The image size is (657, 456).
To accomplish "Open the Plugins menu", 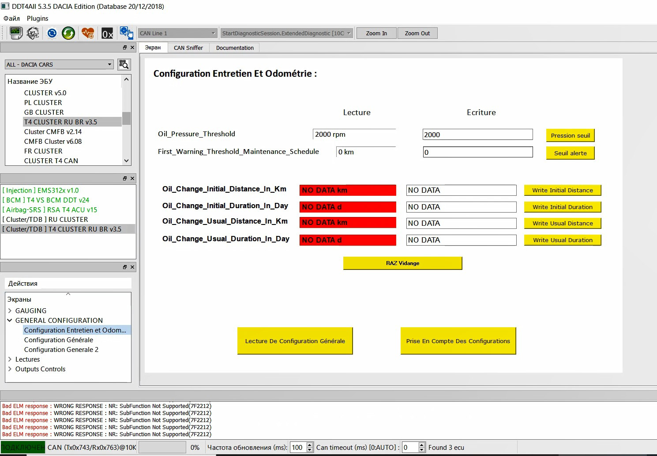I will (38, 19).
